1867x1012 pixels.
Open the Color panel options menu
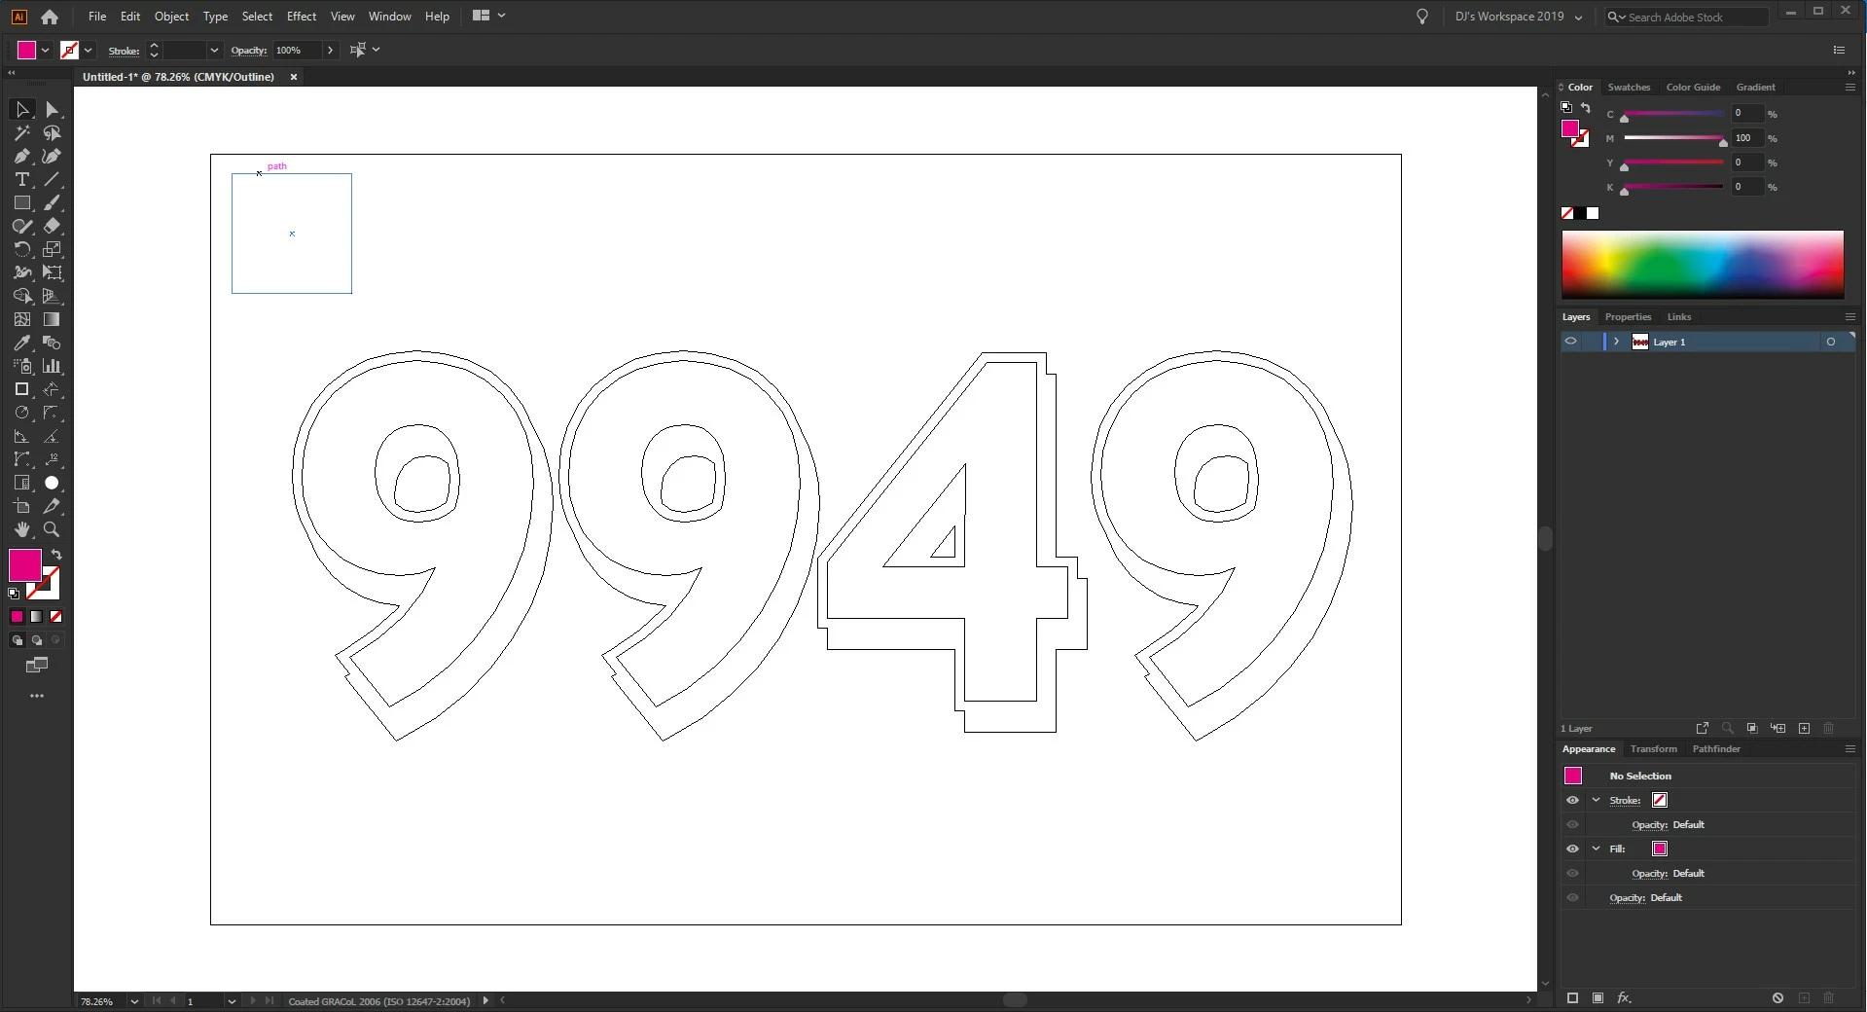click(x=1849, y=88)
